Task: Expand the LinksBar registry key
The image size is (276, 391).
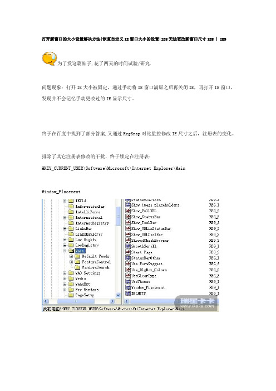Action: 65,228
